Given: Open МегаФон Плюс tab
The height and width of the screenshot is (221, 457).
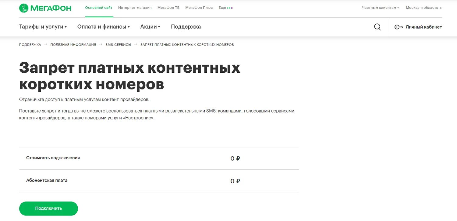Looking at the screenshot, I should pos(199,8).
